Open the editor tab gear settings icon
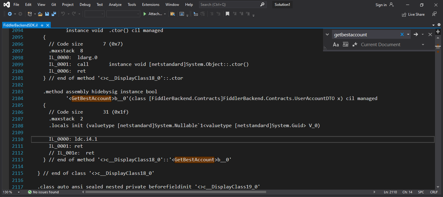443x197 pixels. click(x=438, y=25)
